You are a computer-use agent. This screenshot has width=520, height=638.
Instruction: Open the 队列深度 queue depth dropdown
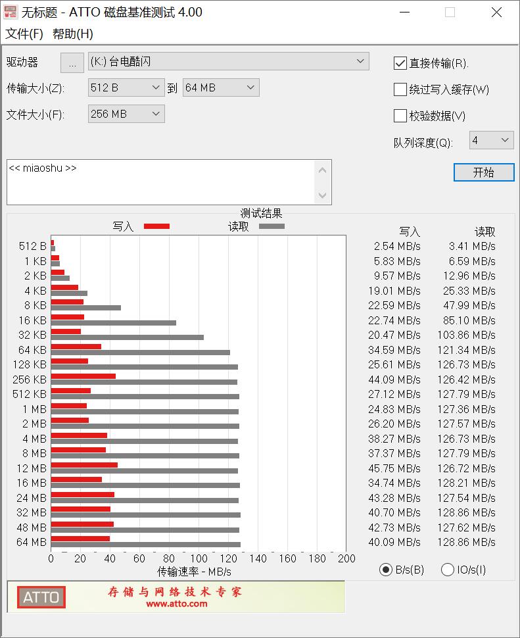coord(491,140)
